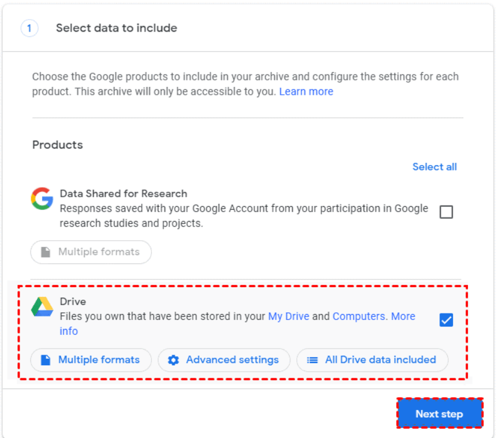Open More info for Drive files
The image size is (496, 438).
click(x=404, y=316)
